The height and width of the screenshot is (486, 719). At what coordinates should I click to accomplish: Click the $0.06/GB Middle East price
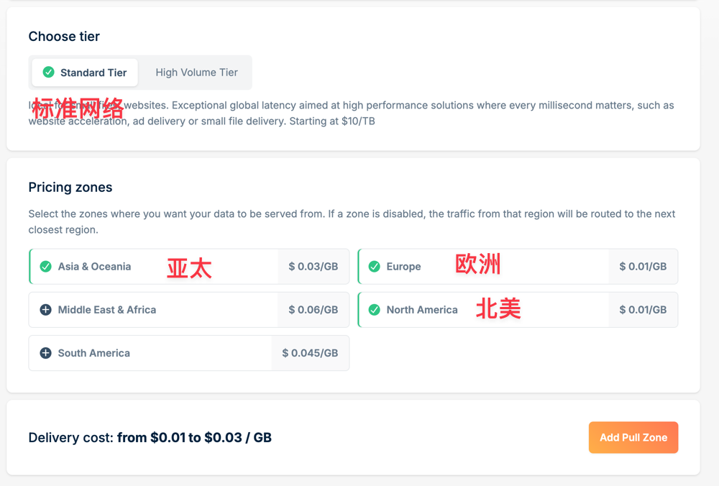click(x=313, y=310)
